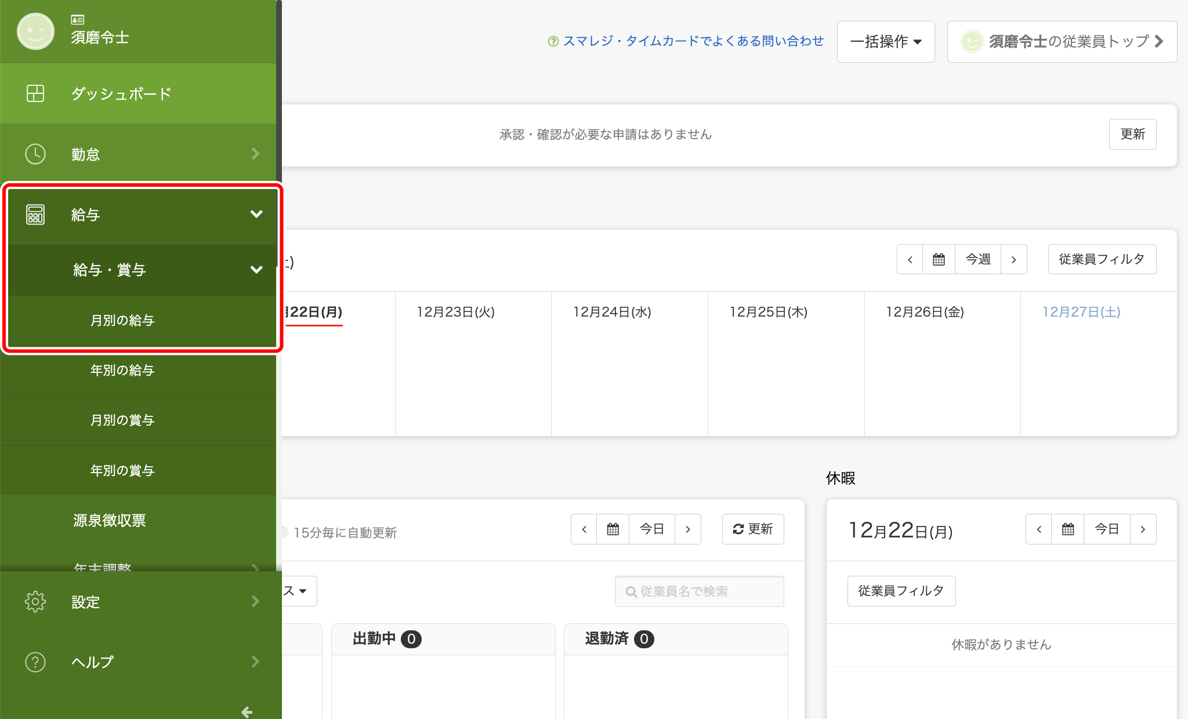Viewport: 1188px width, 719px height.
Task: Select 月別の給与 menu item
Action: 122,321
